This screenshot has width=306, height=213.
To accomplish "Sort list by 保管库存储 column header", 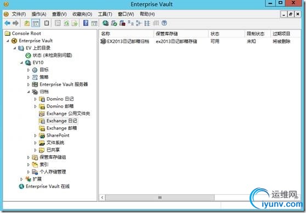I will click(181, 33).
